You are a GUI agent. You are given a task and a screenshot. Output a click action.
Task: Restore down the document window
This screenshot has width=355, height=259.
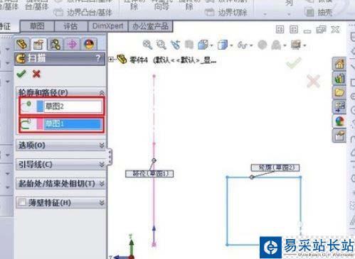[x=321, y=30]
